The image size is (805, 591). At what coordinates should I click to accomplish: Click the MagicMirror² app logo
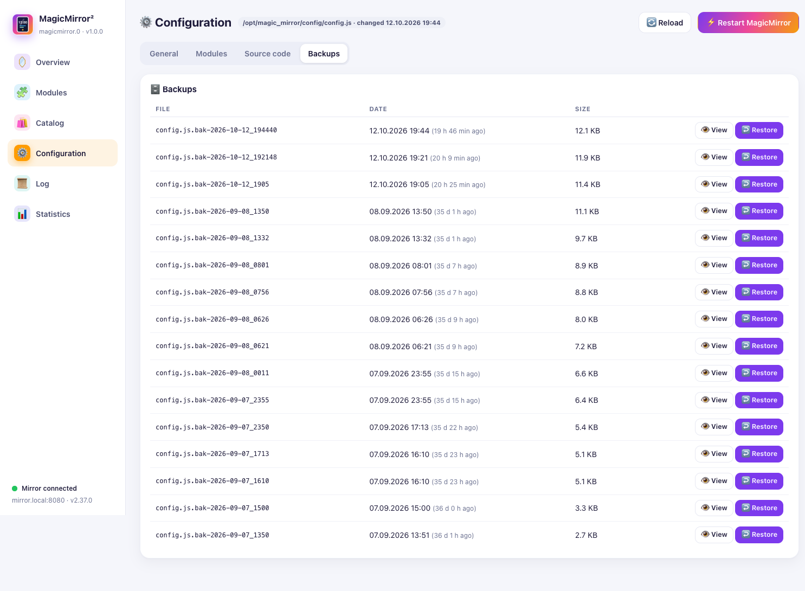click(x=23, y=24)
